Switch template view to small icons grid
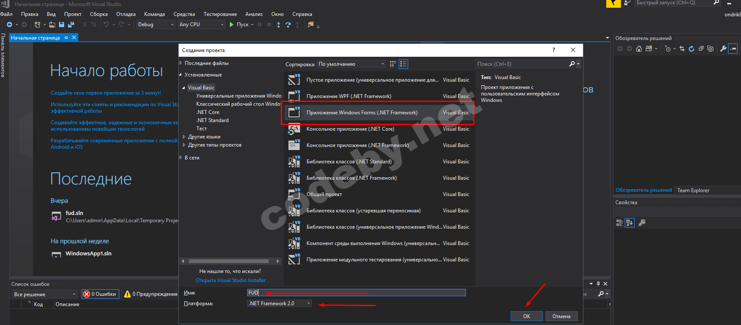The height and width of the screenshot is (325, 741). pos(393,64)
